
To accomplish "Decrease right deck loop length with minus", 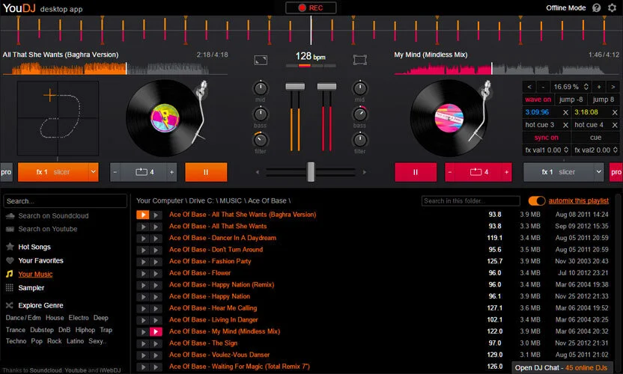I will 450,172.
